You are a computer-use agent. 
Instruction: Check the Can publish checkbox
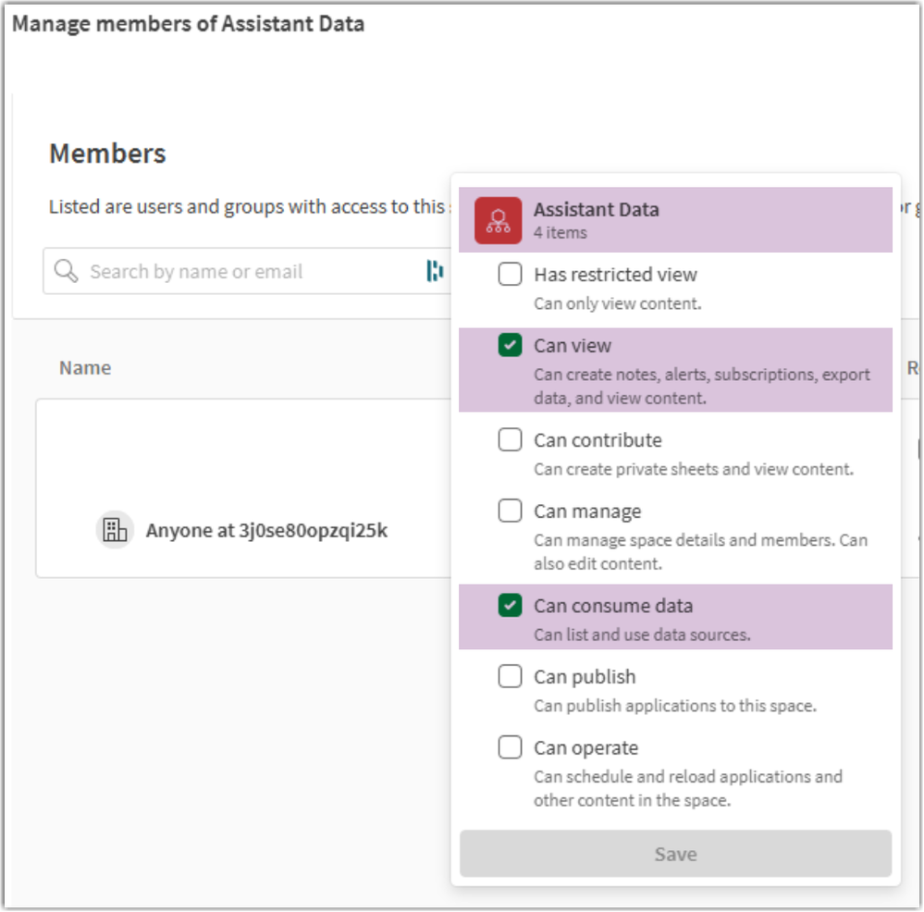pos(510,676)
